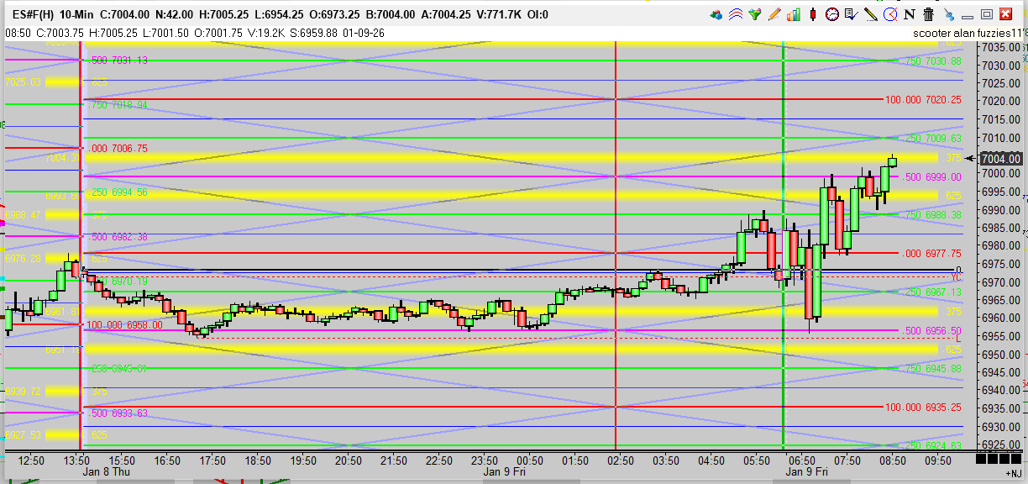
Task: Click the checklist with checkmark icon
Action: 851,14
